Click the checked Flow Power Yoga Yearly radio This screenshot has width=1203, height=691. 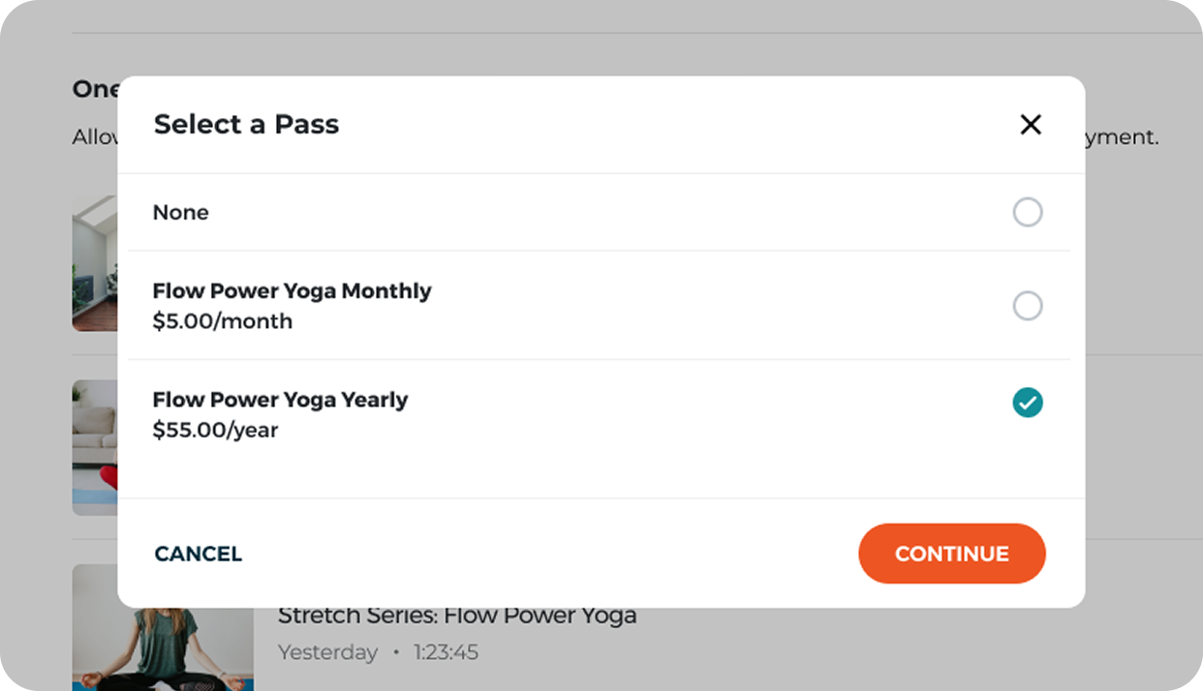click(x=1027, y=403)
